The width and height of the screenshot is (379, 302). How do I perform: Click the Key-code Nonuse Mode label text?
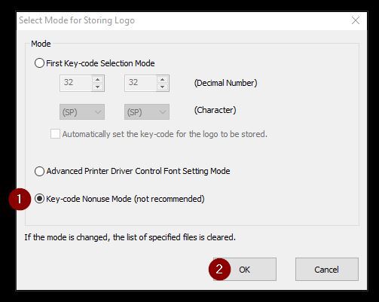125,199
